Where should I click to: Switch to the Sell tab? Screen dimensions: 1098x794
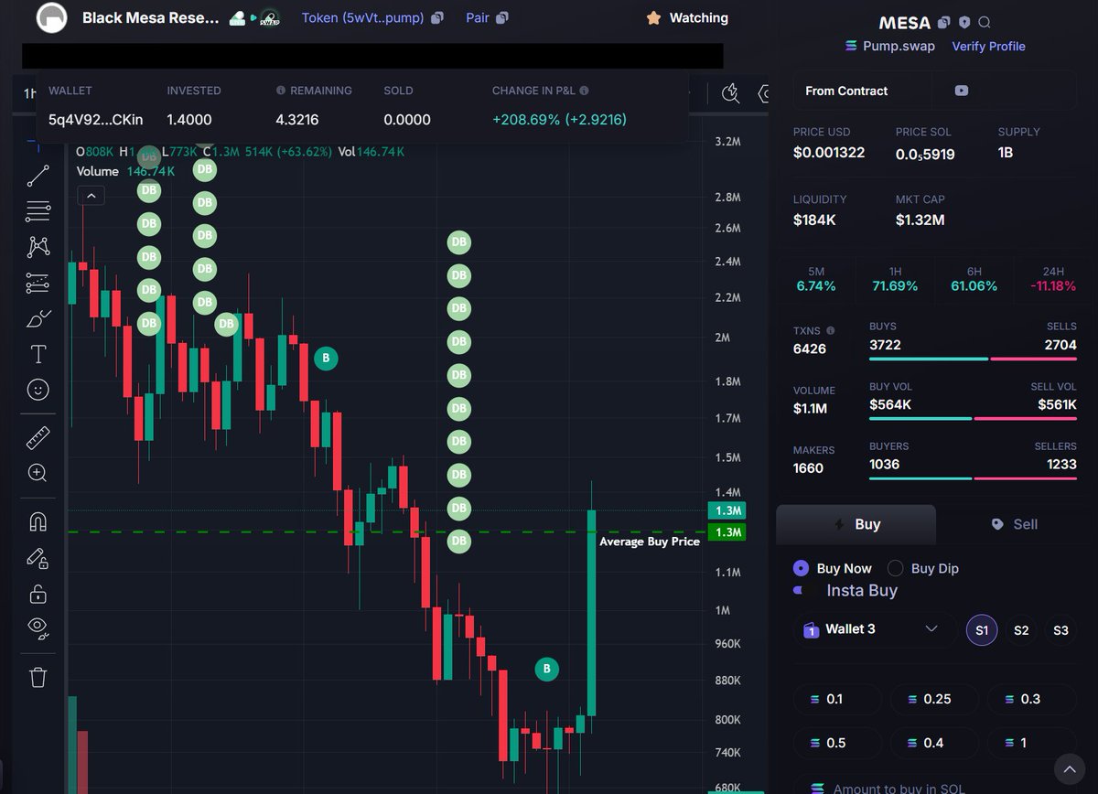[x=1015, y=524]
